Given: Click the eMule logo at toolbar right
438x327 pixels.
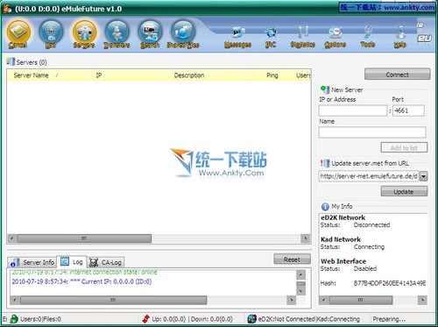Looking at the screenshot, I should [x=424, y=32].
